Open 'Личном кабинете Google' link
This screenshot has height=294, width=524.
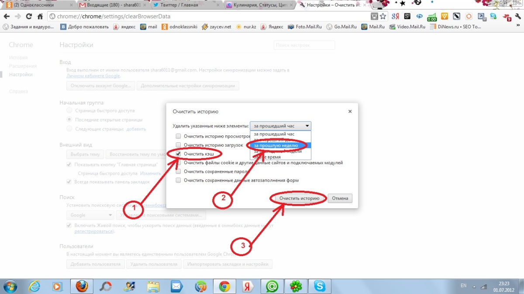click(x=93, y=75)
